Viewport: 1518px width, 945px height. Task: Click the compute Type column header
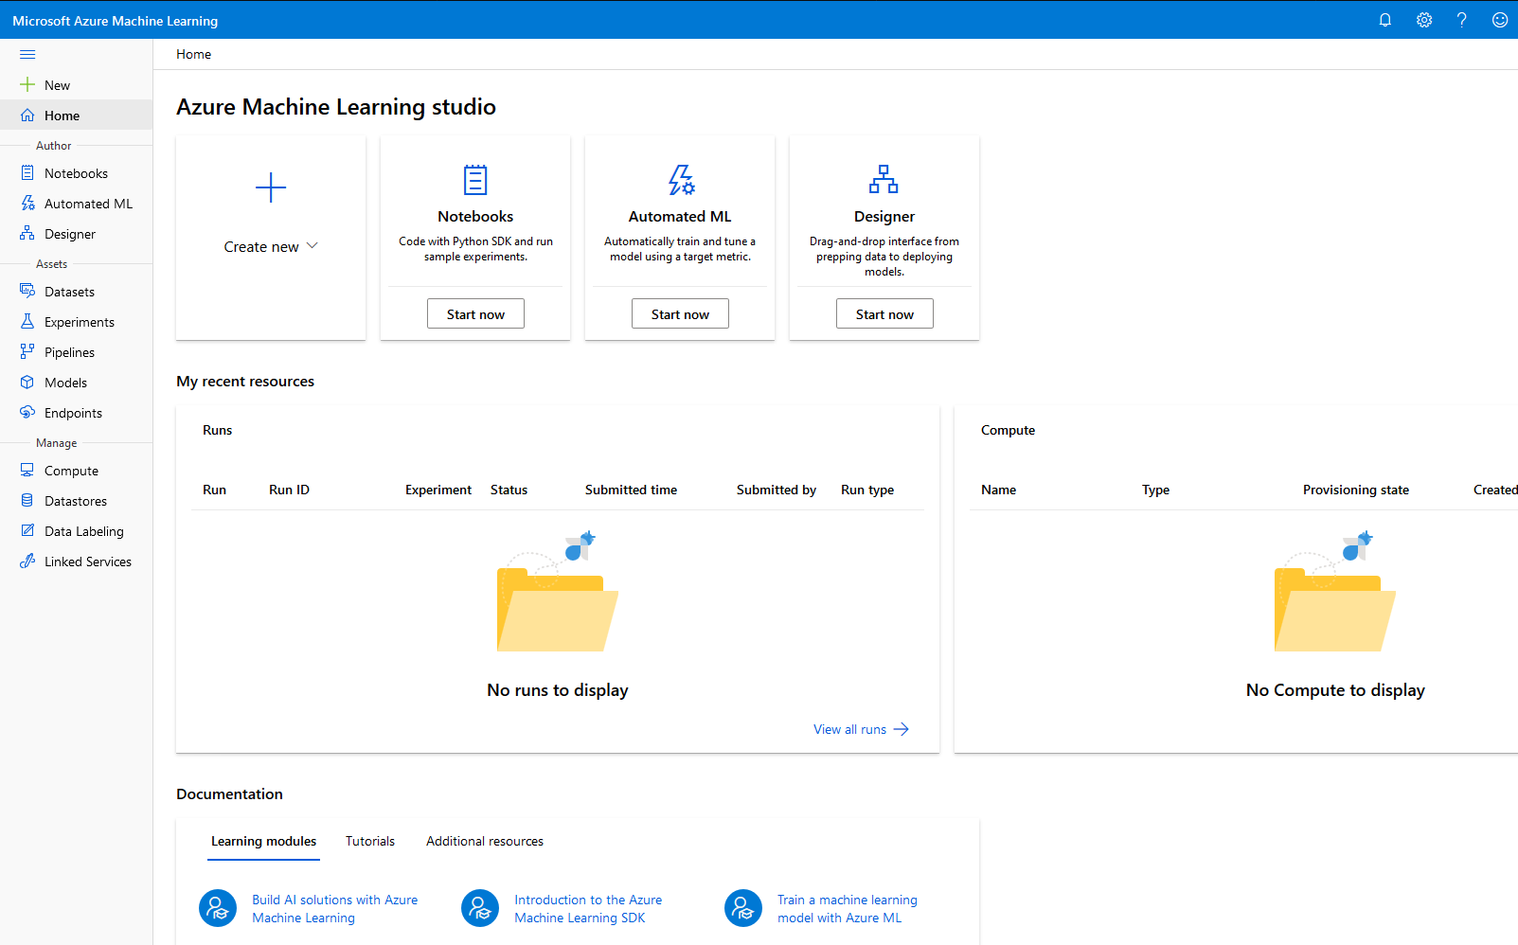point(1155,490)
